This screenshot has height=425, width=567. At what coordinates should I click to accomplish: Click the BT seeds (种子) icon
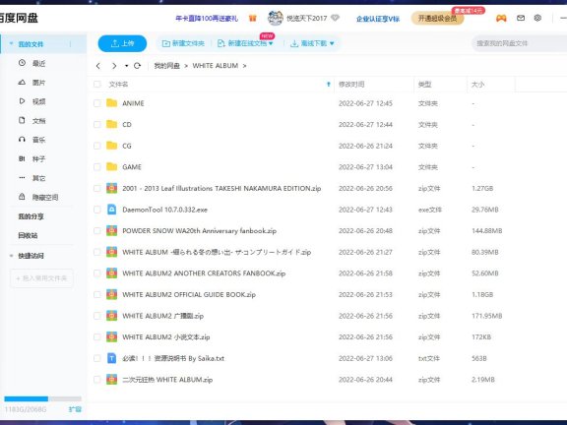pyautogui.click(x=22, y=158)
